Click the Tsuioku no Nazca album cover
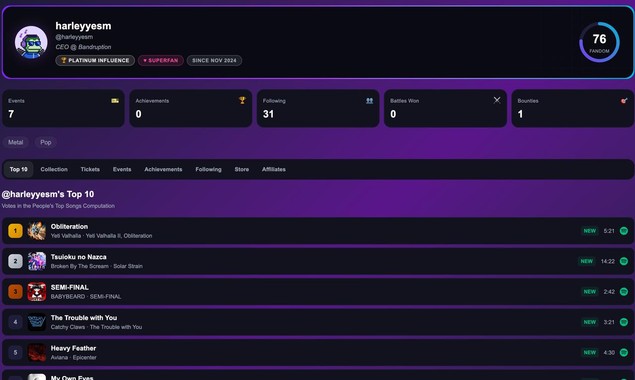635x380 pixels. pyautogui.click(x=37, y=261)
